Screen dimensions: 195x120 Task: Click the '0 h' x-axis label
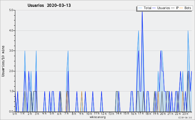(x=15, y=114)
